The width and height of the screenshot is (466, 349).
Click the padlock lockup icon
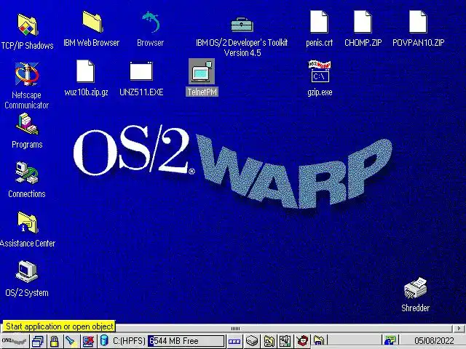click(54, 341)
